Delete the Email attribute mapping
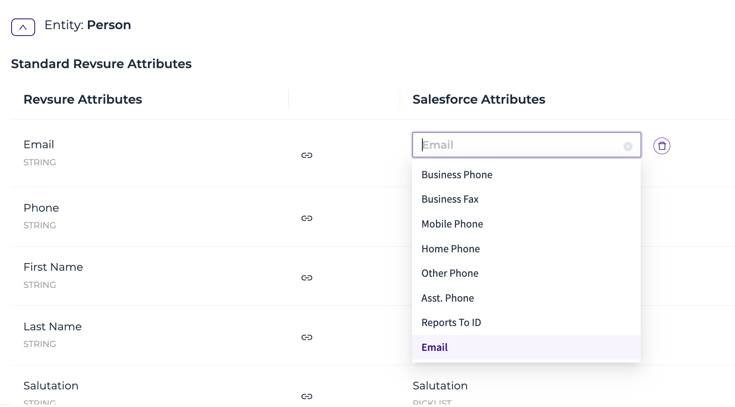735x407 pixels. (662, 146)
